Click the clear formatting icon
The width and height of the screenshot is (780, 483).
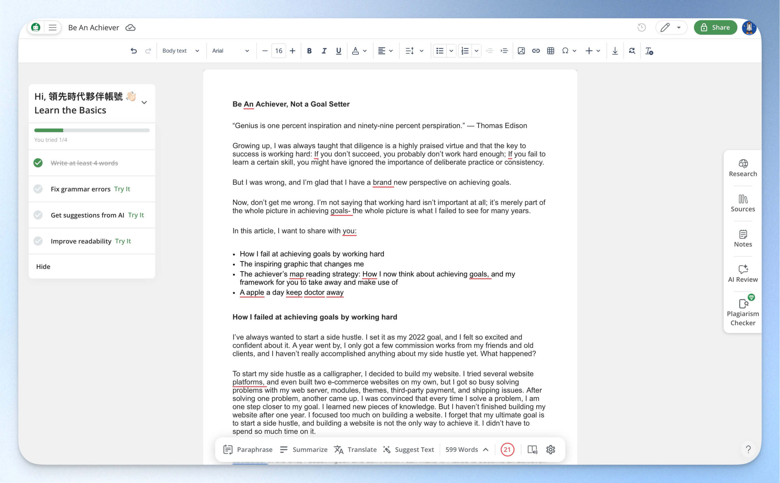tap(649, 51)
